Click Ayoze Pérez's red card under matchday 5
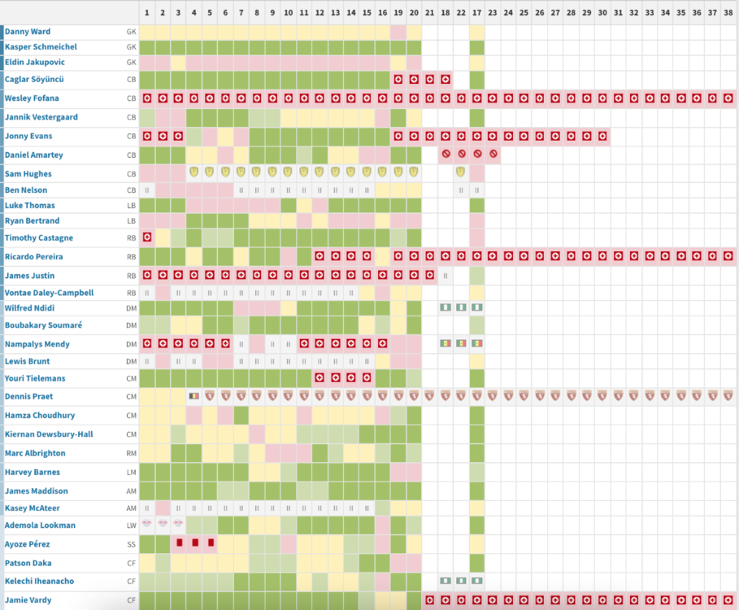The width and height of the screenshot is (739, 610). tap(211, 542)
